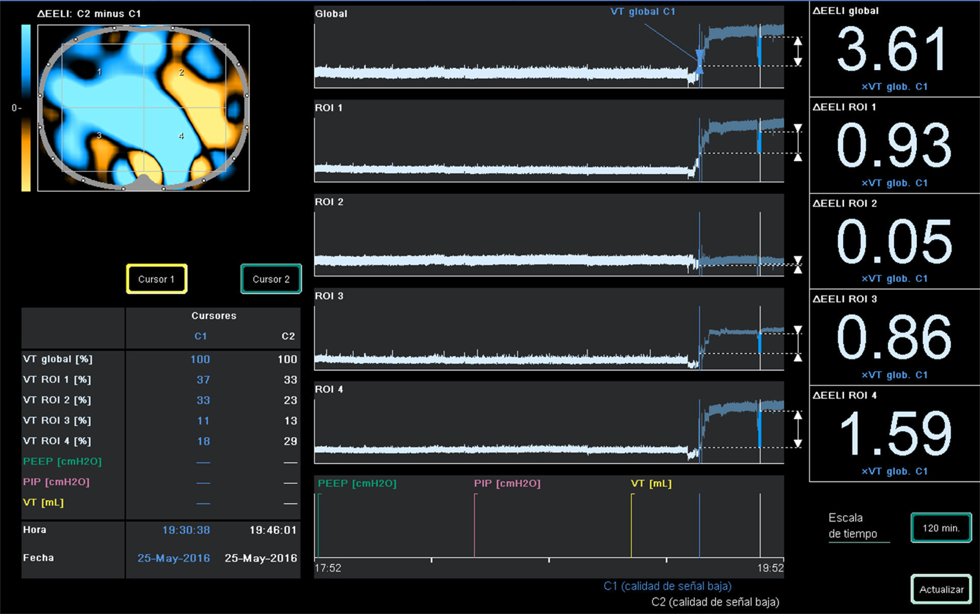Select the Cursor 2 button
Screen dimensions: 980x614
click(271, 279)
